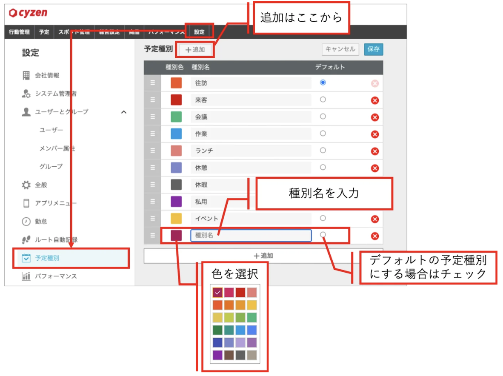Focus the 種別名 input field
This screenshot has width=503, height=376.
coord(251,235)
